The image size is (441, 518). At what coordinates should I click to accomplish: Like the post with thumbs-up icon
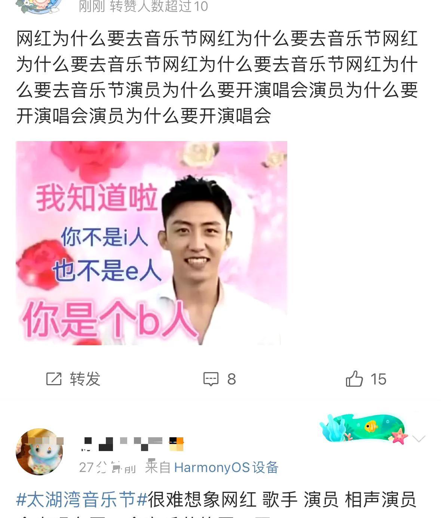tap(354, 378)
